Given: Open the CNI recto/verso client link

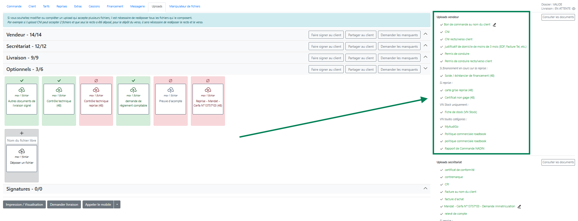Looking at the screenshot, I should [x=458, y=39].
